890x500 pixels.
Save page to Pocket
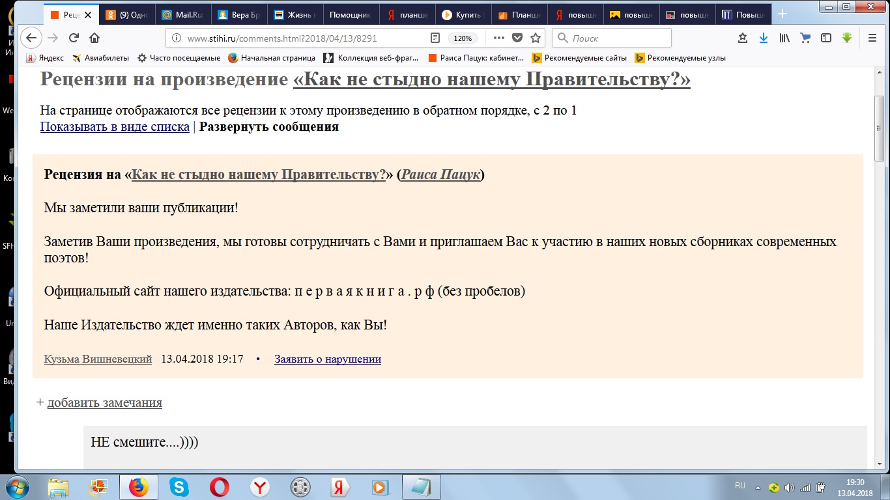pyautogui.click(x=517, y=38)
